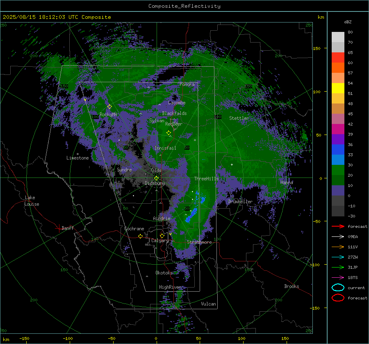Click the Brooks city label
Screen dimensions: 369x344
pos(292,286)
